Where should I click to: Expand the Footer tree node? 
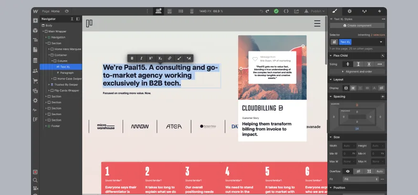[x=46, y=126]
